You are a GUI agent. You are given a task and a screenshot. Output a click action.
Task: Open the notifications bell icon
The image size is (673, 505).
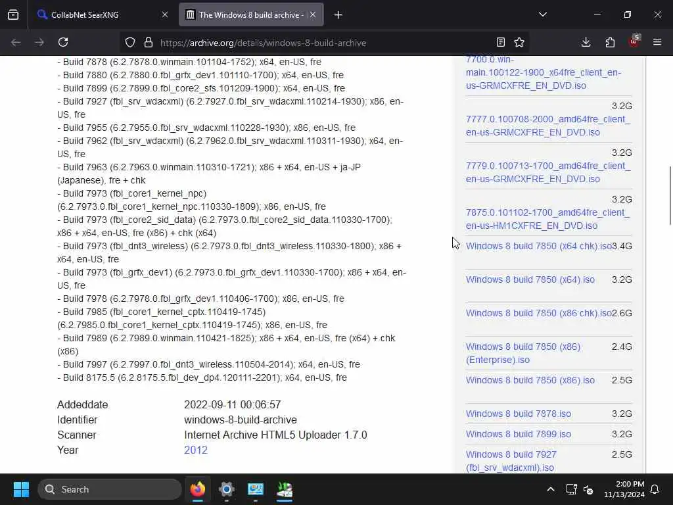(655, 489)
